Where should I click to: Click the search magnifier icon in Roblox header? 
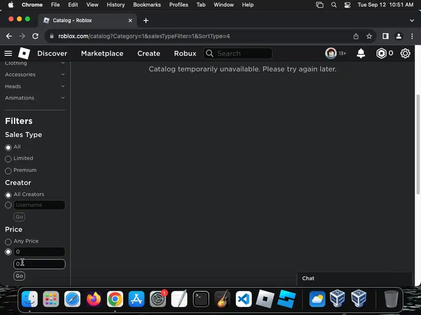click(209, 53)
